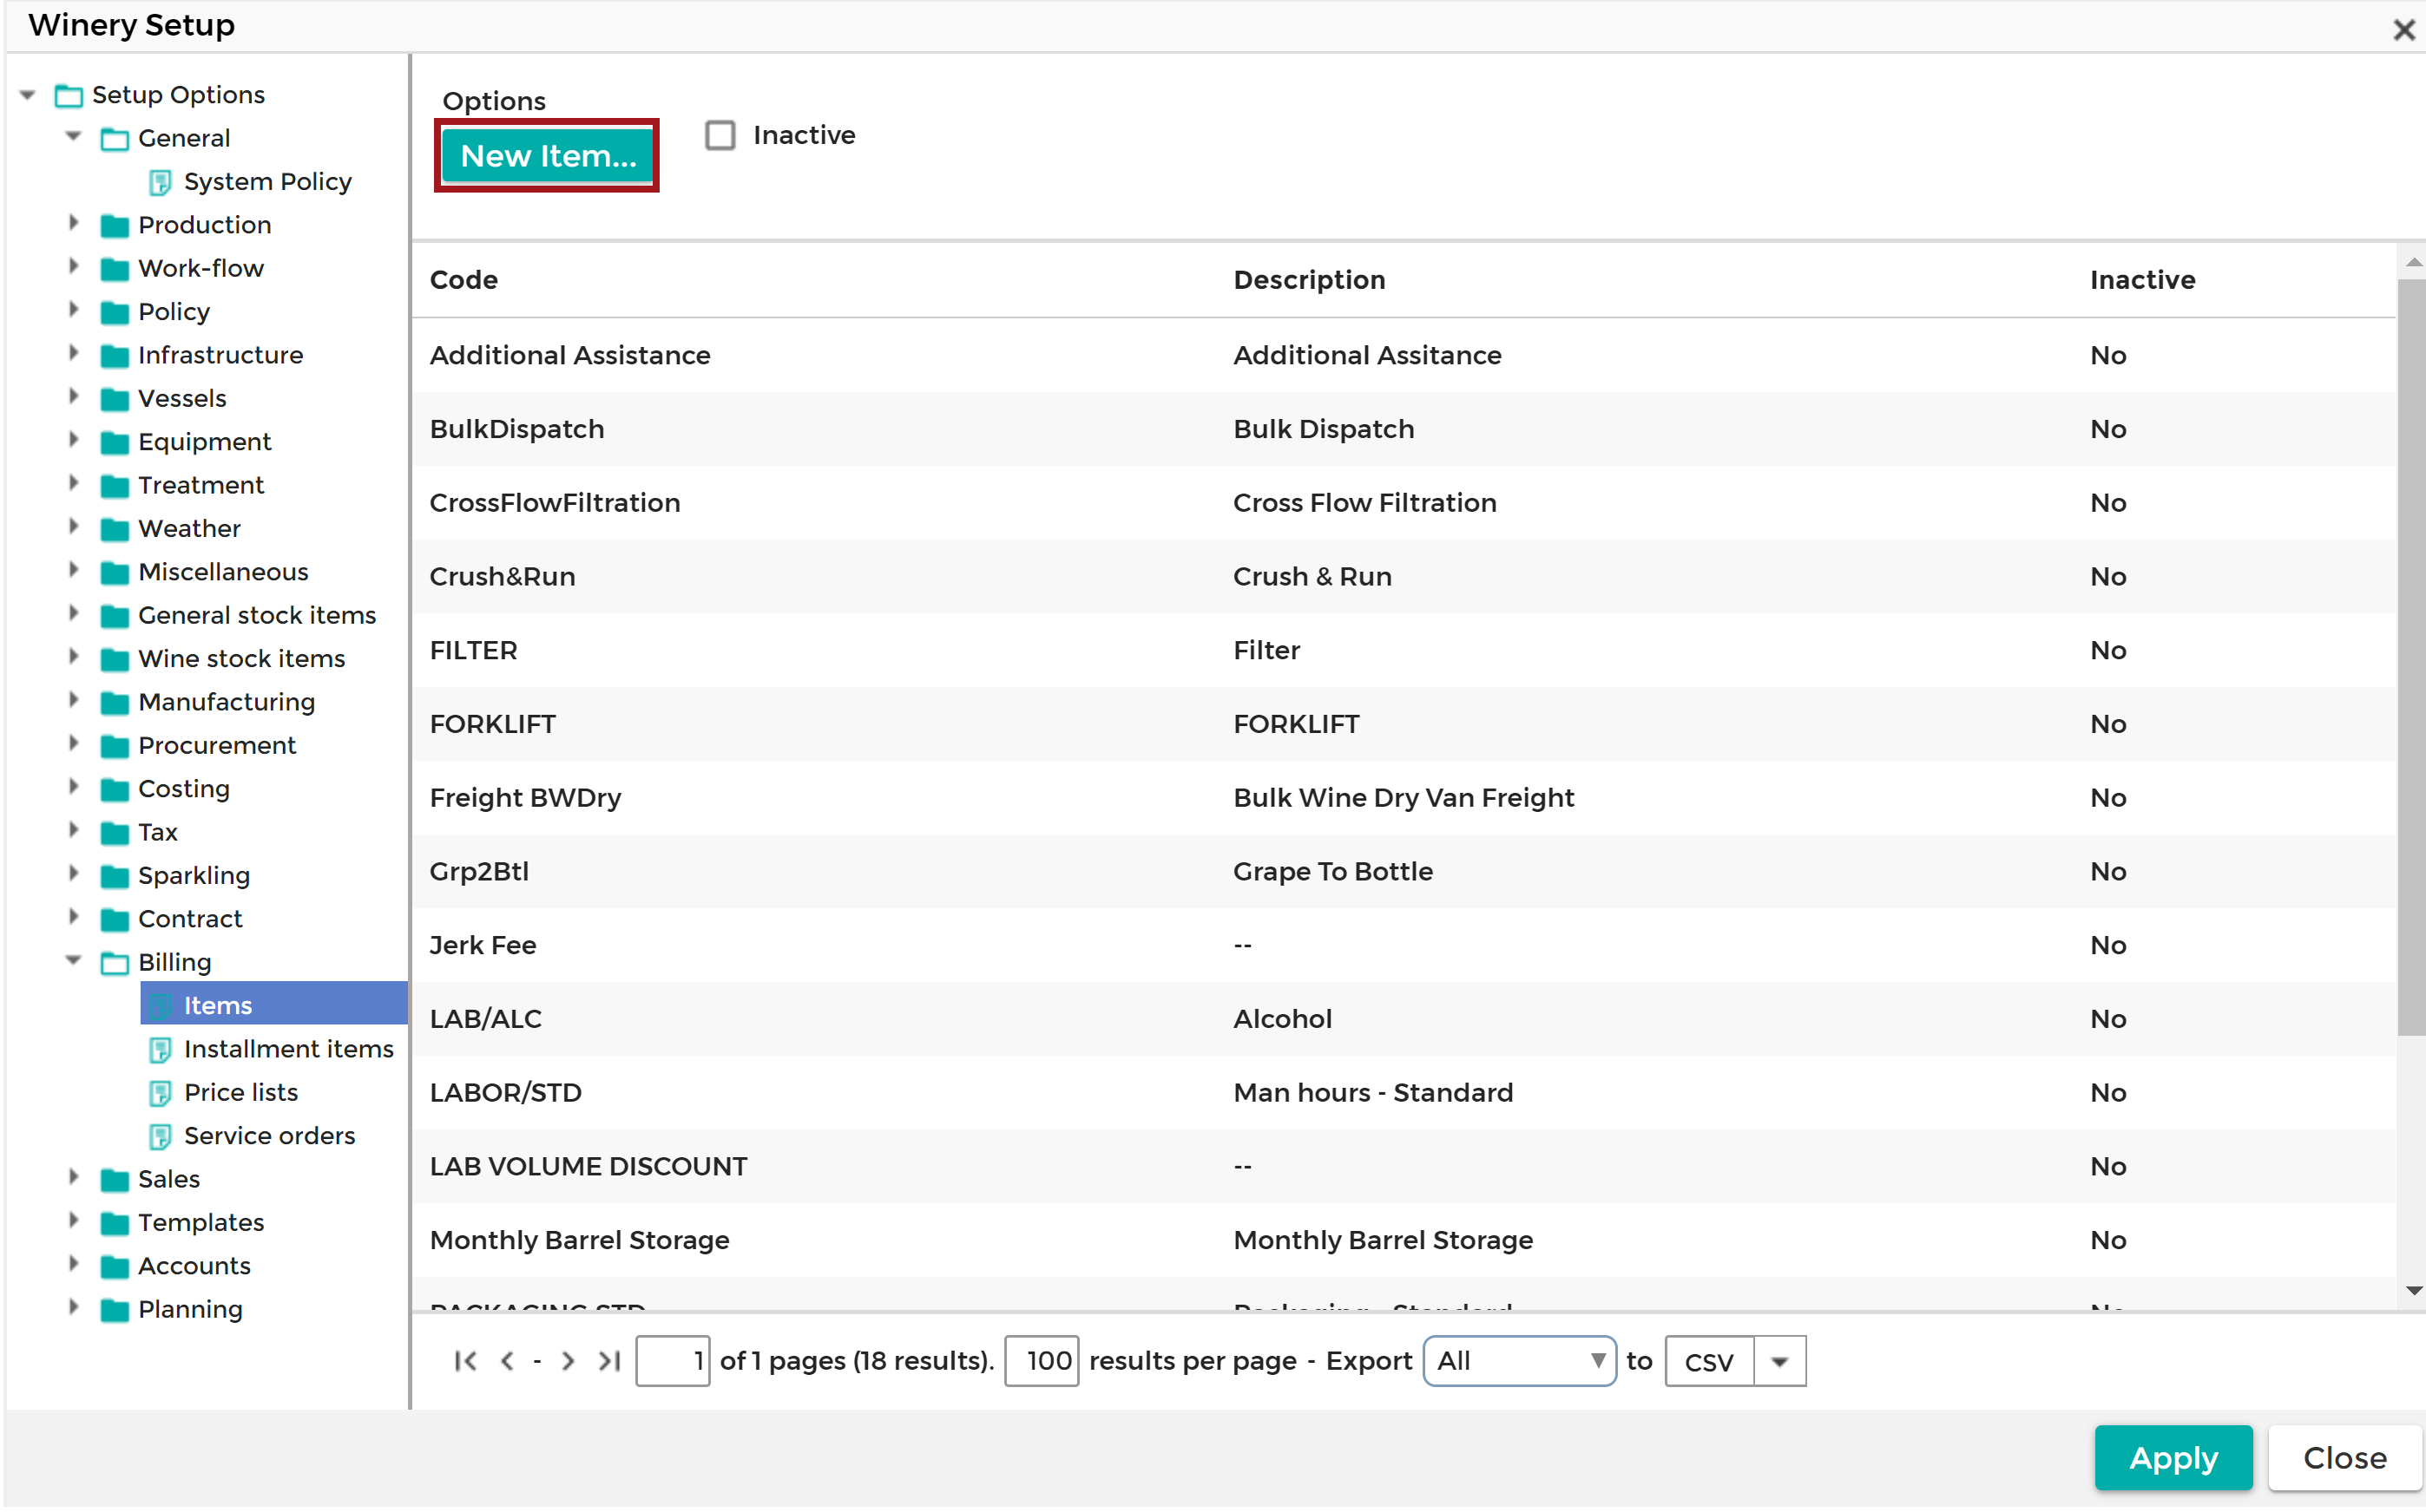
Task: Open the Installment items page icon
Action: [160, 1050]
